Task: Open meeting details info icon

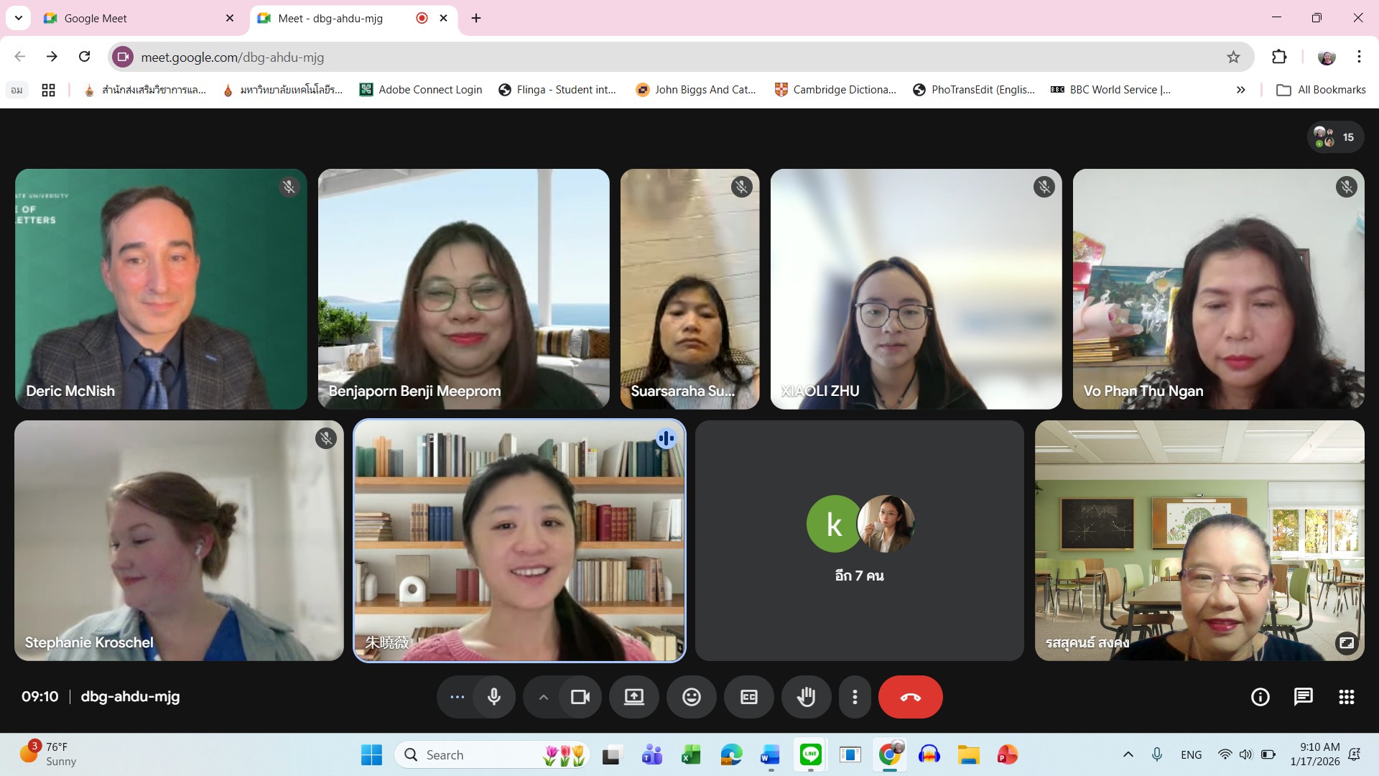Action: click(x=1260, y=697)
